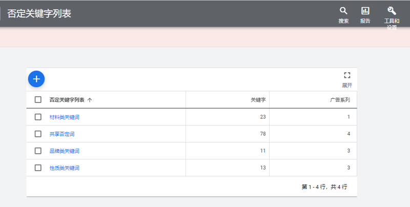Click the sort arrow beside 否定关键字列表

click(x=90, y=100)
